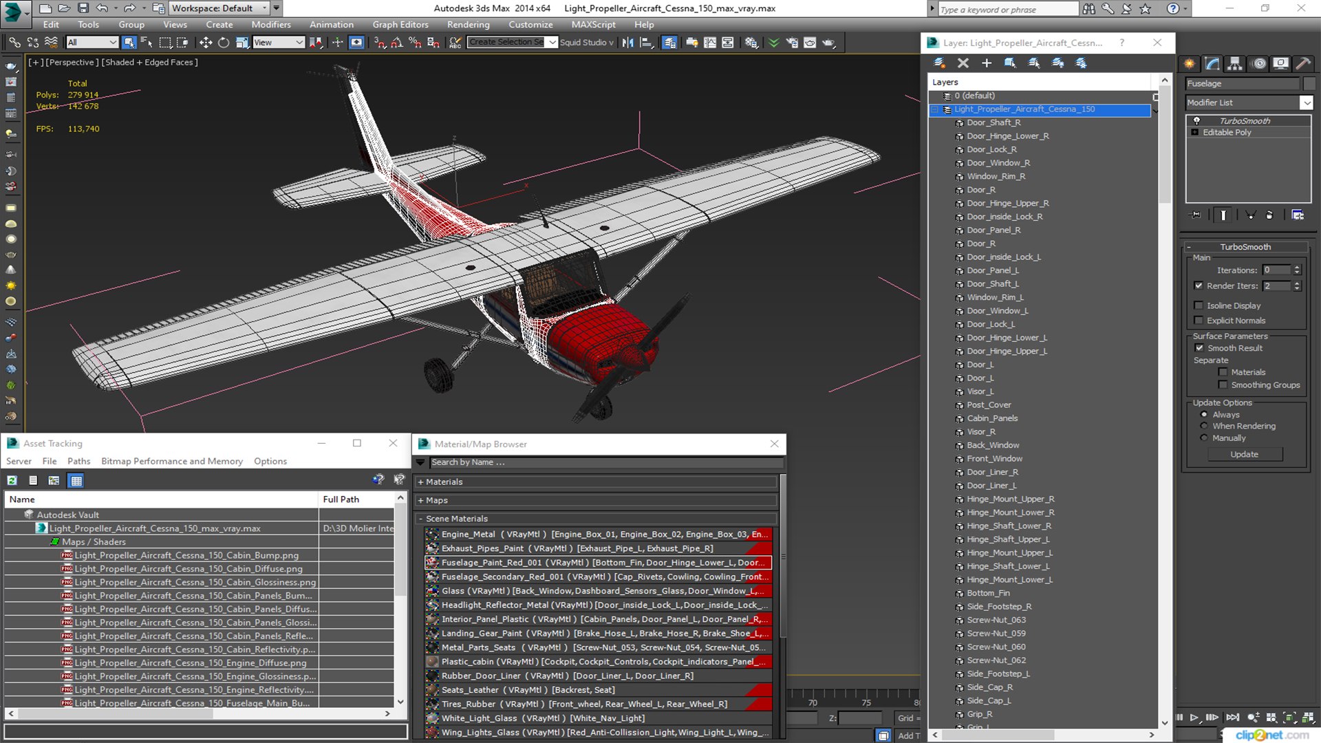This screenshot has width=1321, height=743.
Task: Expand Editable Poly in modifier stack
Action: [x=1195, y=133]
